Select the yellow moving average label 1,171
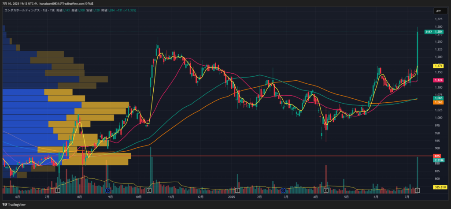 (439, 66)
